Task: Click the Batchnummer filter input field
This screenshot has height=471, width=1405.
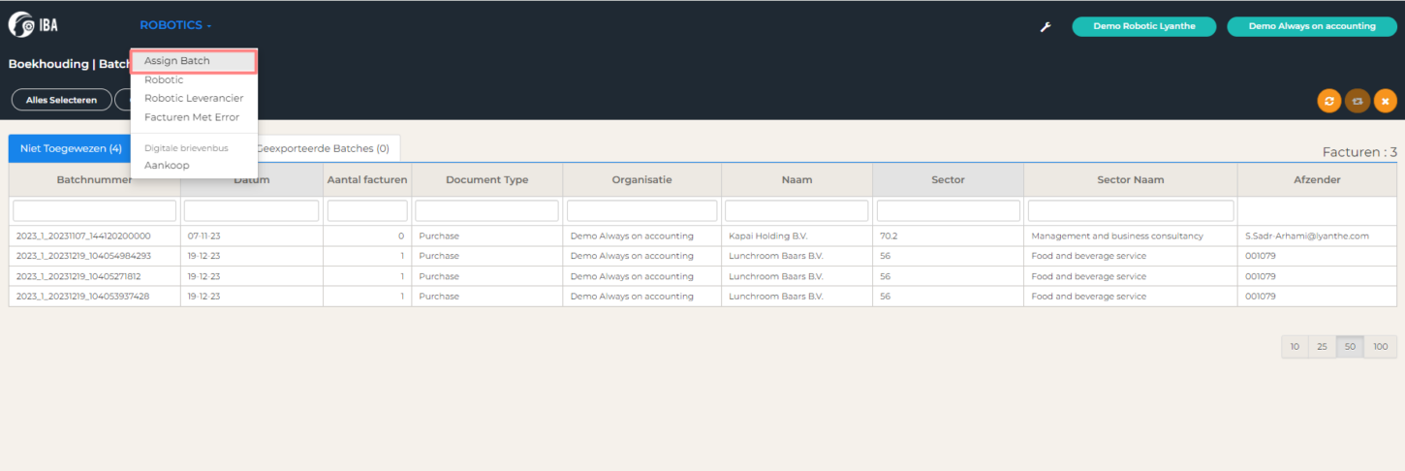Action: click(95, 210)
